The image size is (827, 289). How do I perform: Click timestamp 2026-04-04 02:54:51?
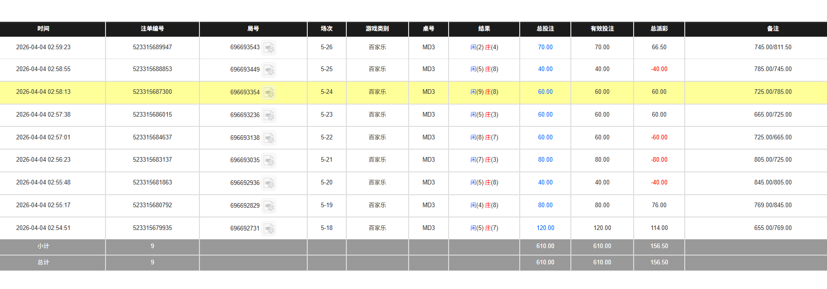click(x=43, y=228)
